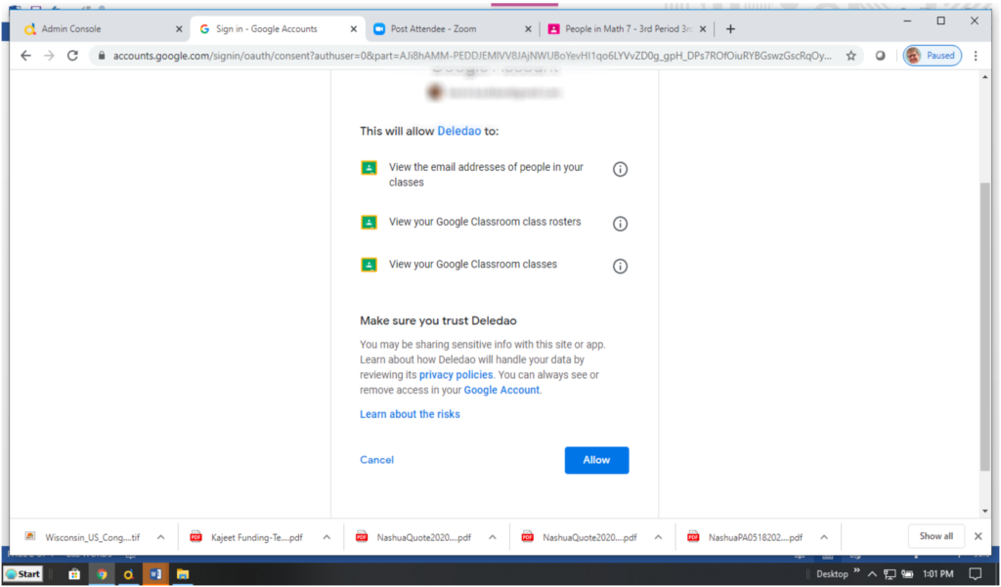Show info for class rosters permission

(x=620, y=224)
